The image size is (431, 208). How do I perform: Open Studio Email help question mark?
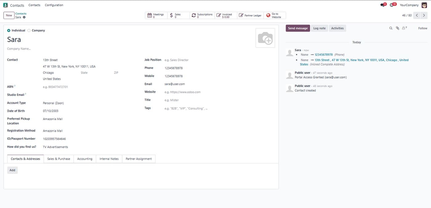coord(26,94)
